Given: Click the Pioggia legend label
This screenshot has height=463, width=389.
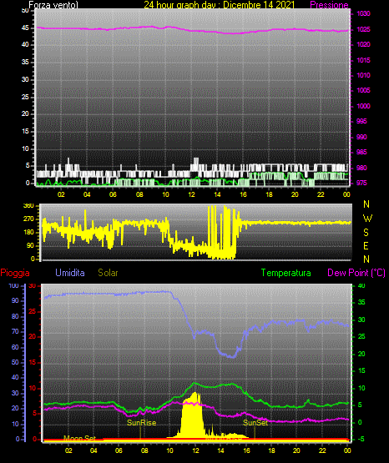Looking at the screenshot, I should click(15, 273).
